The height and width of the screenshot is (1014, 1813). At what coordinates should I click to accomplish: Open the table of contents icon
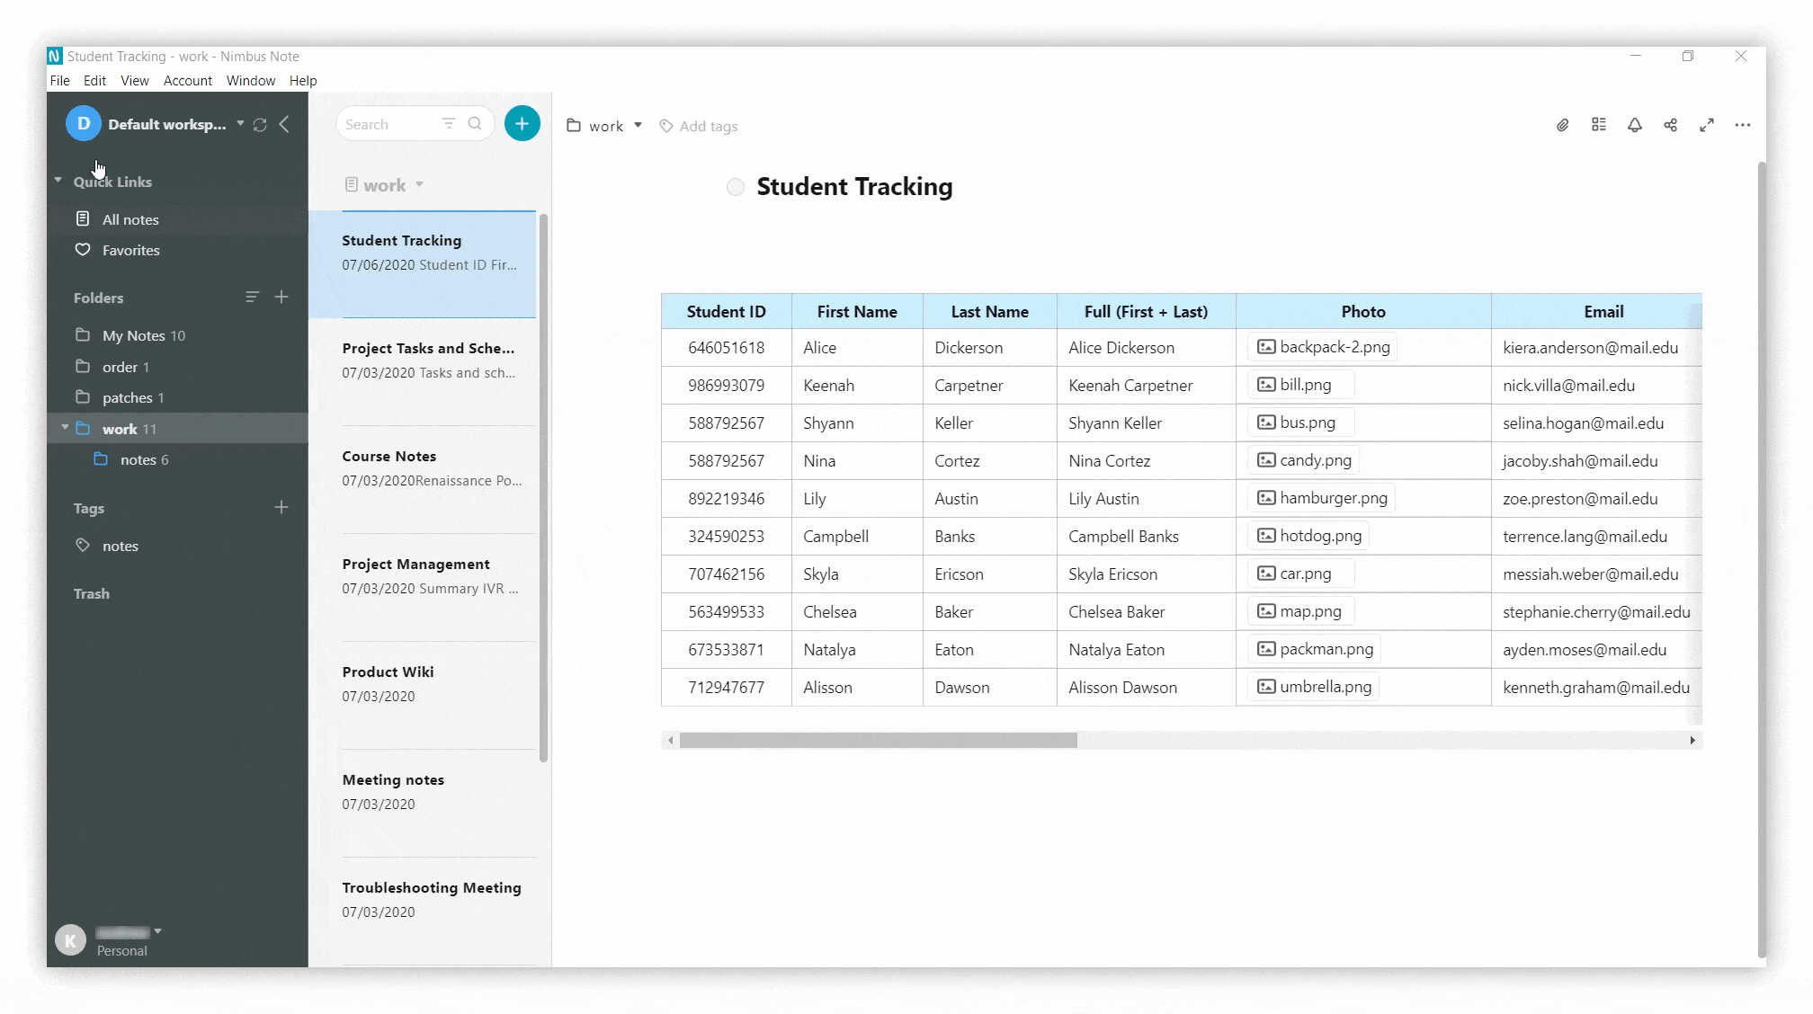(1598, 125)
